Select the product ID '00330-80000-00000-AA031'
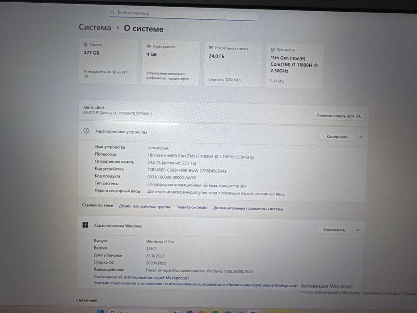The width and height of the screenshot is (417, 313). pyautogui.click(x=172, y=178)
